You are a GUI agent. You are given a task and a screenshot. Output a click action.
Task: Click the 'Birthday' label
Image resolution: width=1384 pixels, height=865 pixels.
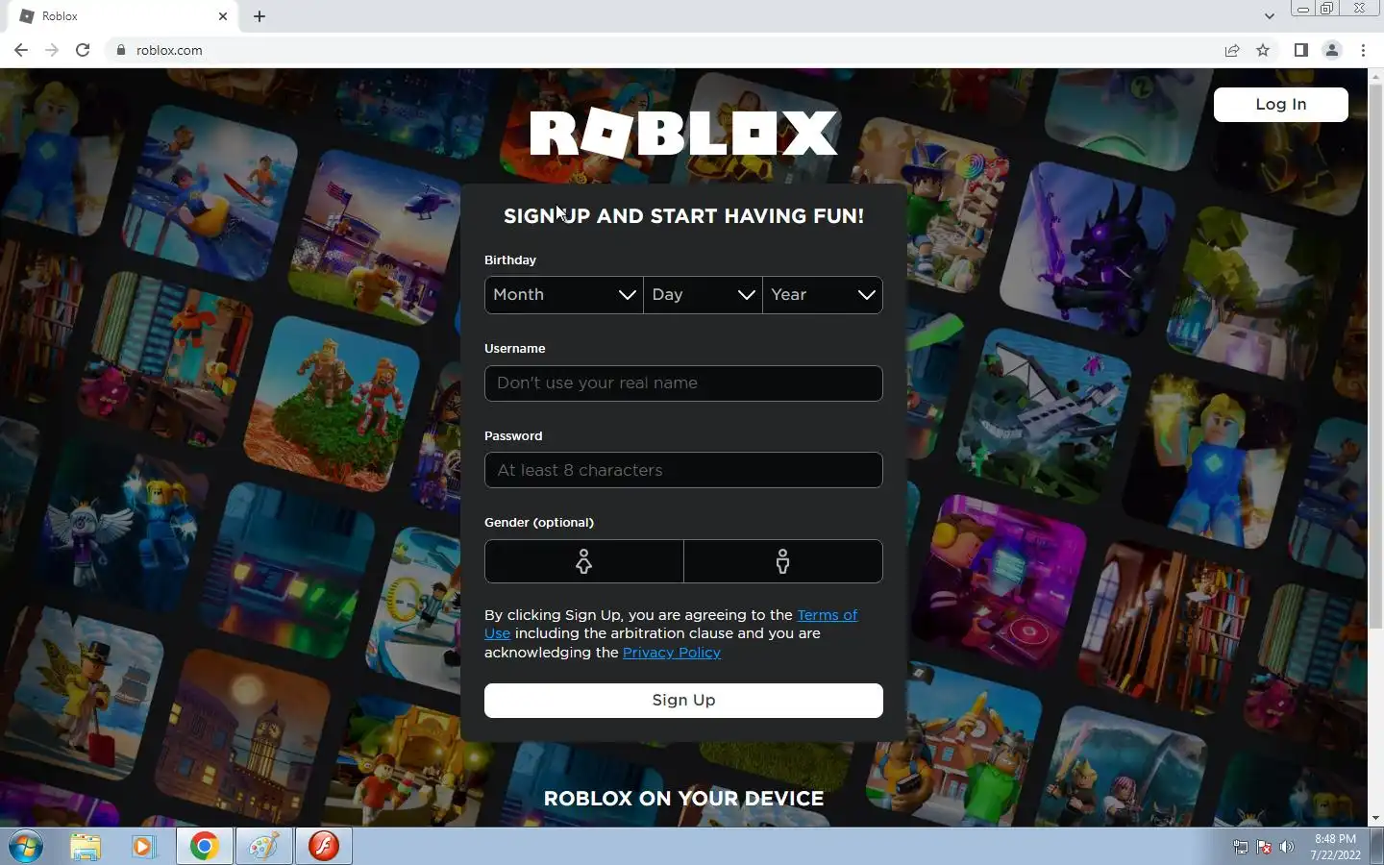[510, 260]
